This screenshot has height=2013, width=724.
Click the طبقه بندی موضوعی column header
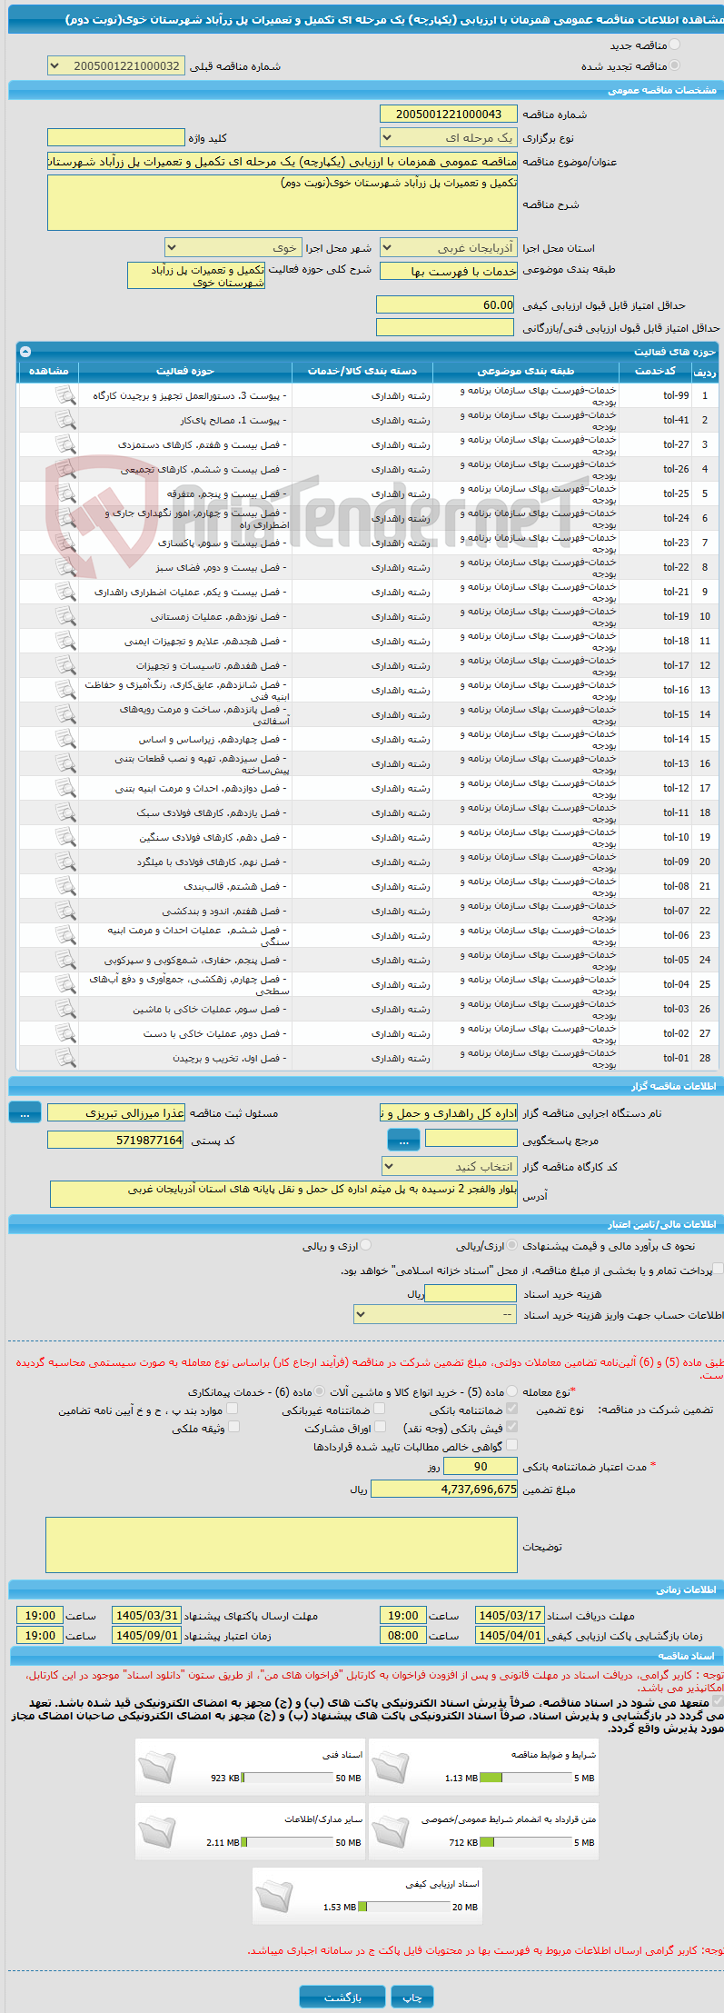coord(526,371)
